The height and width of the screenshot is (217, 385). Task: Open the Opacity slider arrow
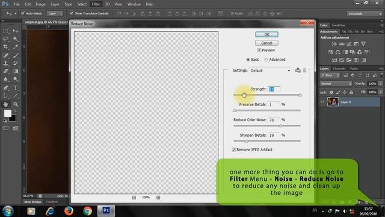click(381, 84)
